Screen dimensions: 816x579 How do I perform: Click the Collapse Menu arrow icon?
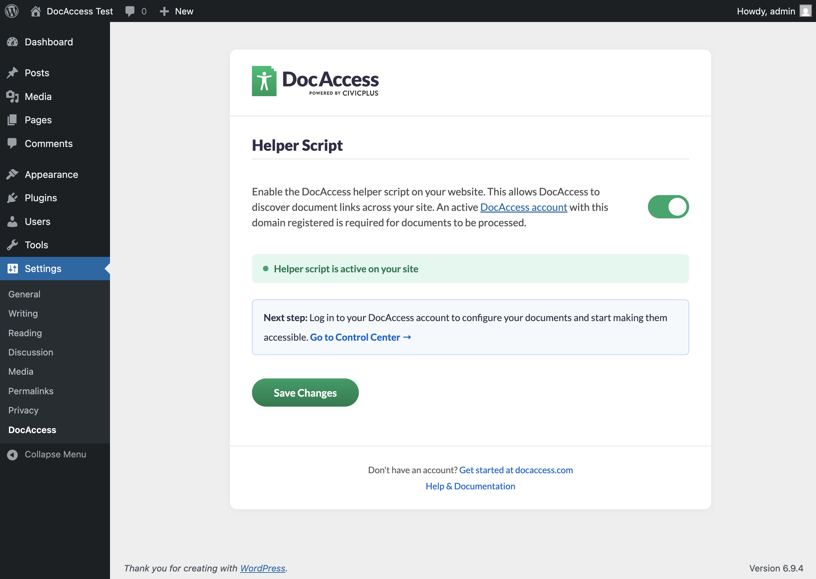point(12,455)
